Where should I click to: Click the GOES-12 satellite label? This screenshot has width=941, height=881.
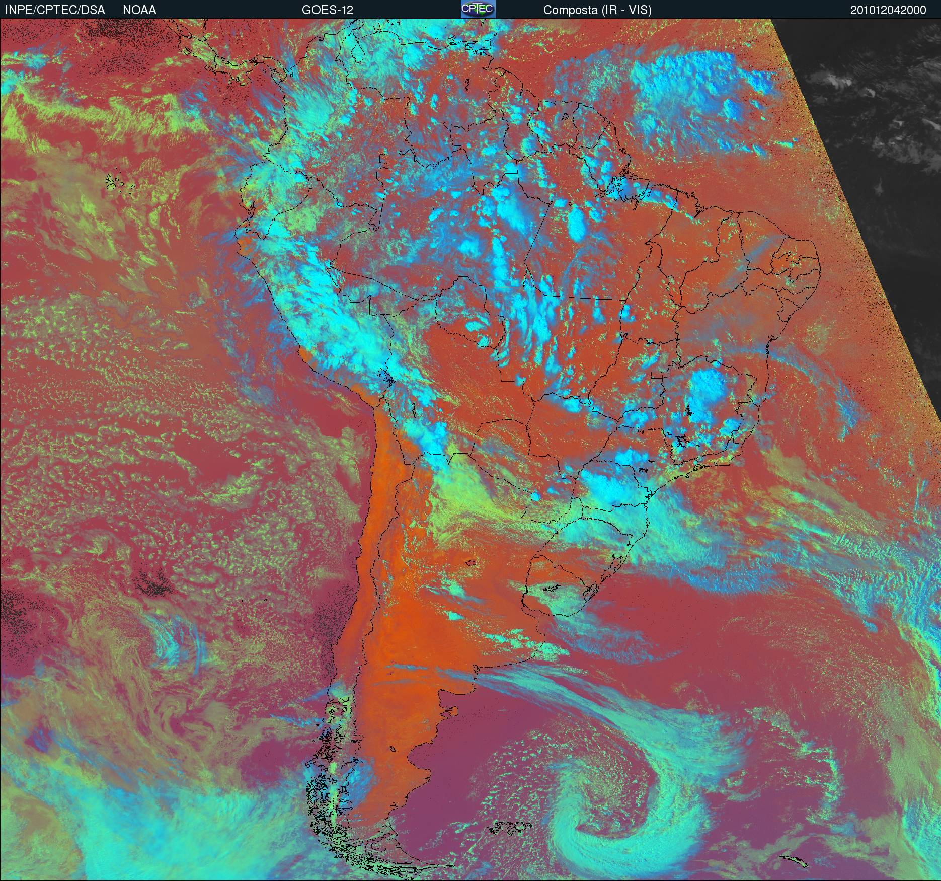coord(328,10)
